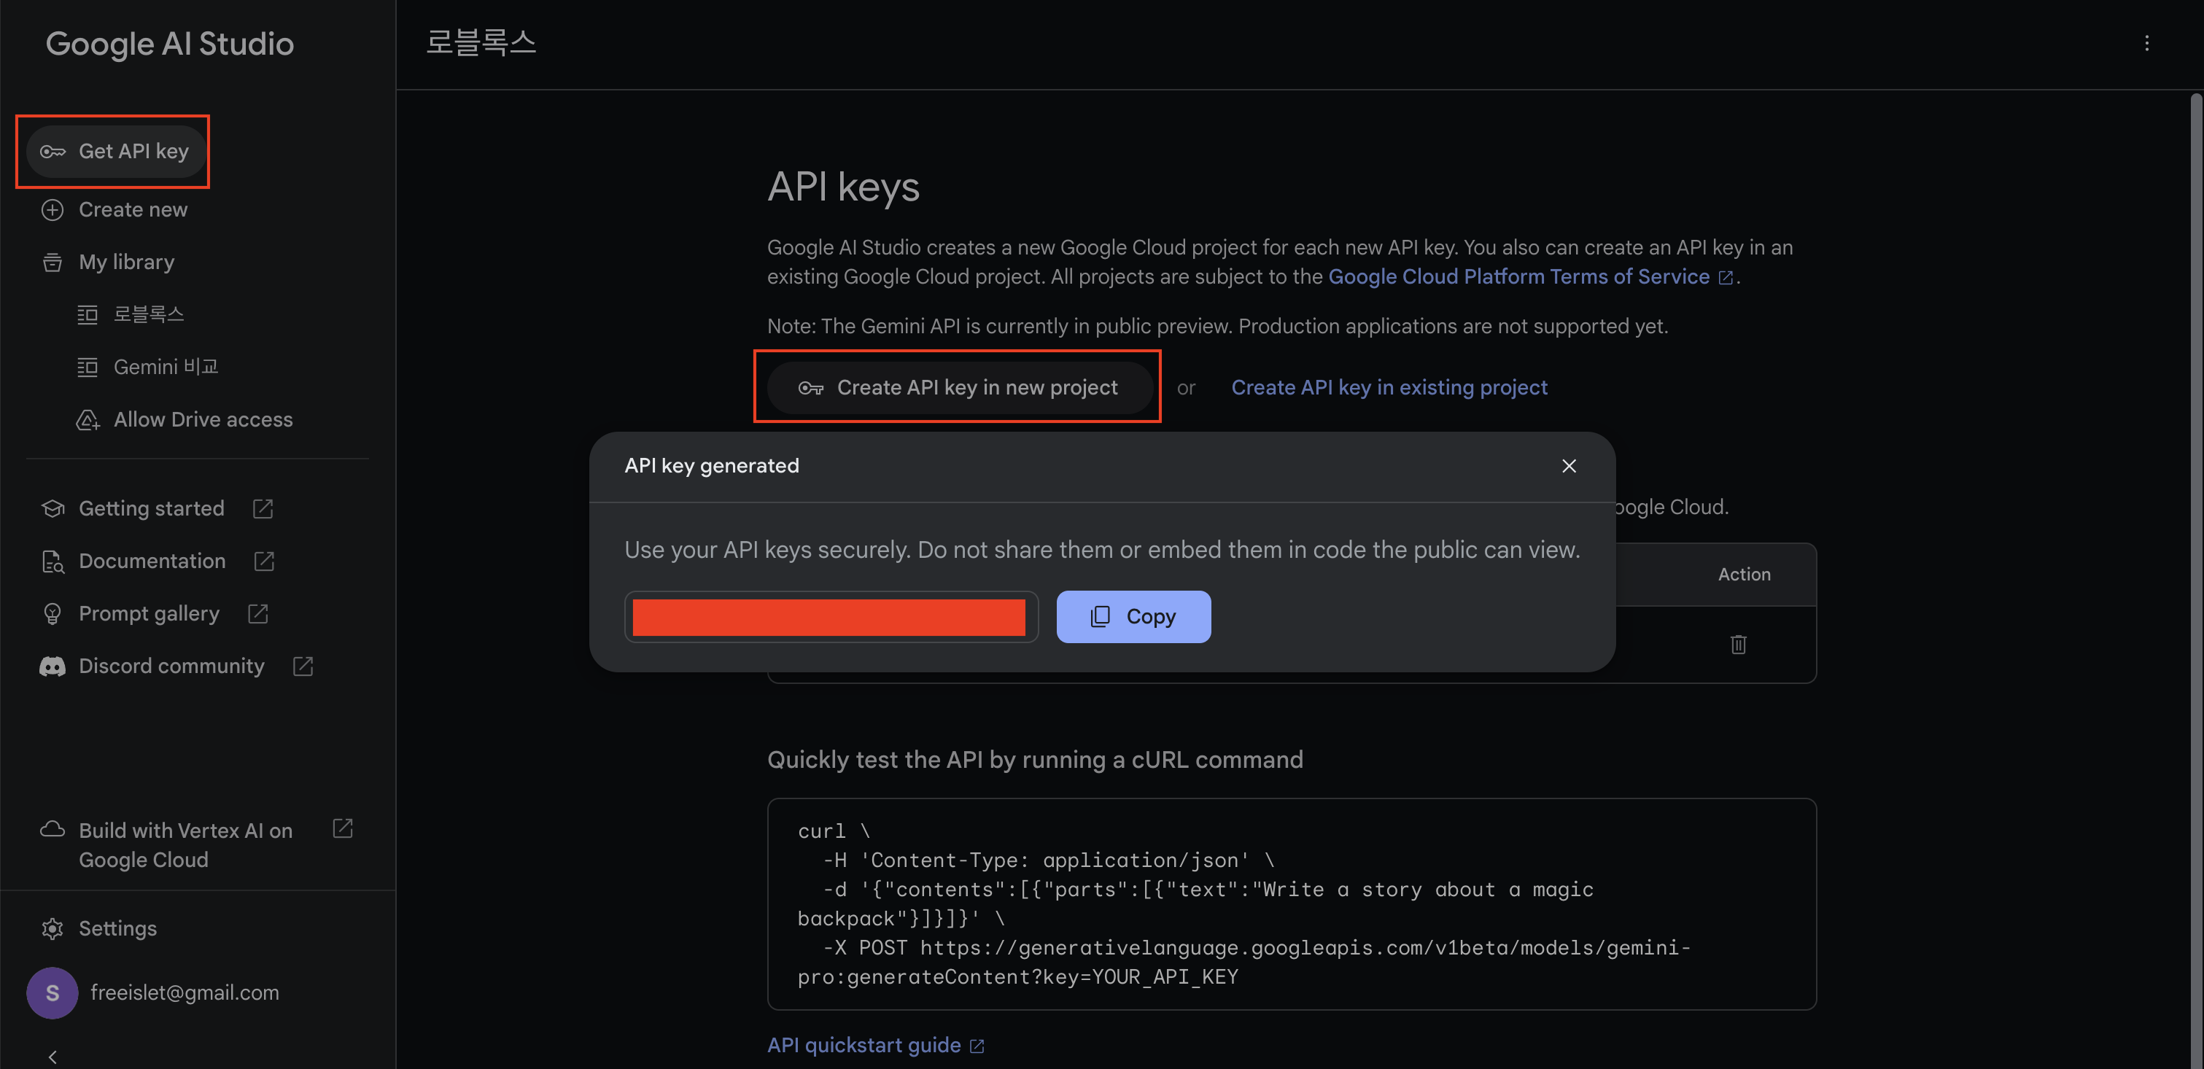Viewport: 2204px width, 1069px height.
Task: Click Create API key in existing project link
Action: [x=1389, y=387]
